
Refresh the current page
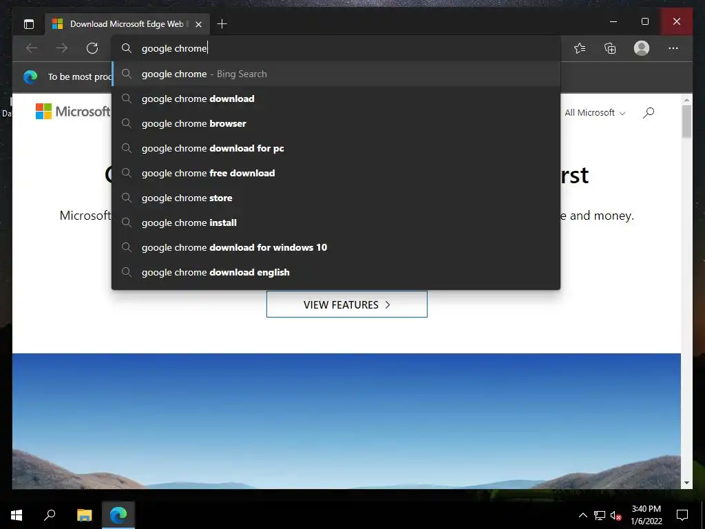[x=92, y=48]
